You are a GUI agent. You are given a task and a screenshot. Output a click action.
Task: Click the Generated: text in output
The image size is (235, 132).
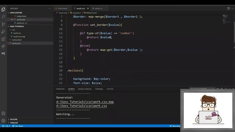coord(65,98)
